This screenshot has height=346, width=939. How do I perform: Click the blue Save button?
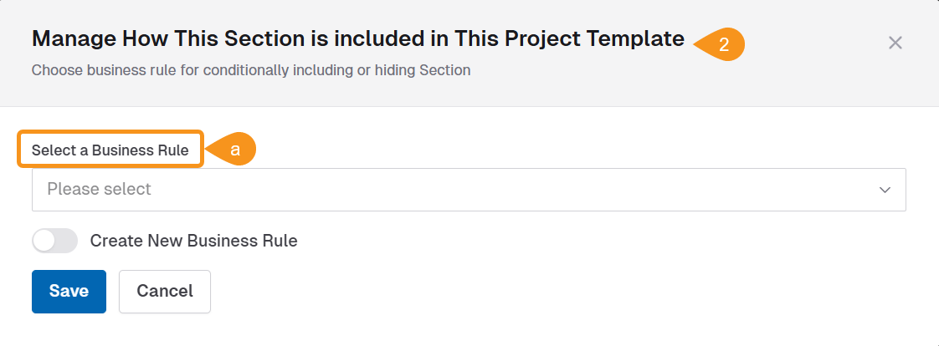point(69,291)
